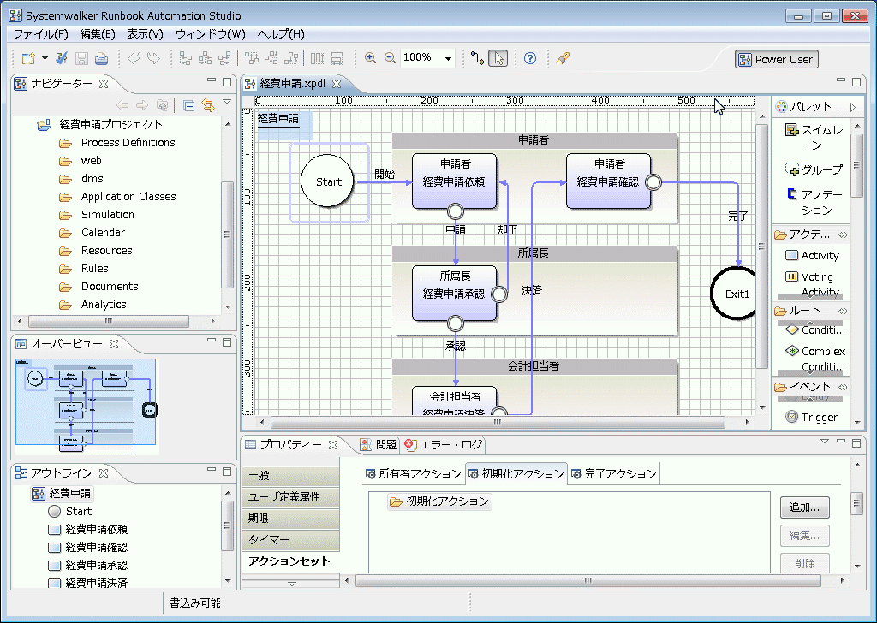The image size is (877, 623).
Task: Click the overview thumbnail of the diagram
Action: click(x=87, y=405)
